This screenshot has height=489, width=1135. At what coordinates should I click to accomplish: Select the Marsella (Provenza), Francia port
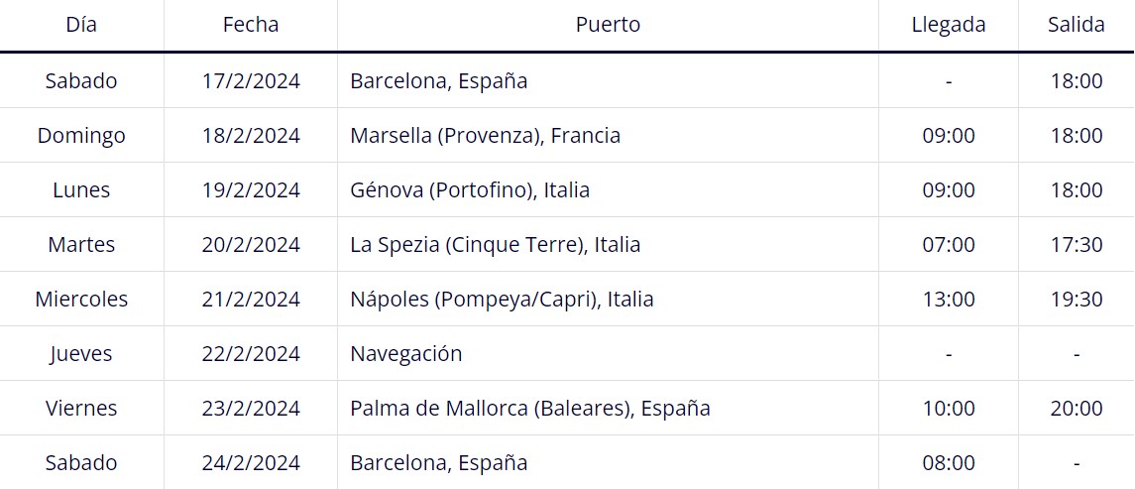(485, 136)
